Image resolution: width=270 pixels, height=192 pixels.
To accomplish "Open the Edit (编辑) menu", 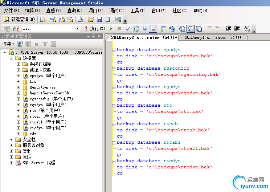I will (x=33, y=11).
